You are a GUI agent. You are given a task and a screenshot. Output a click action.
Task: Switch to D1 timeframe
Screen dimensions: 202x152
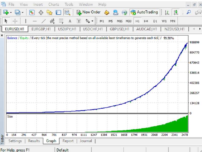coord(155,21)
